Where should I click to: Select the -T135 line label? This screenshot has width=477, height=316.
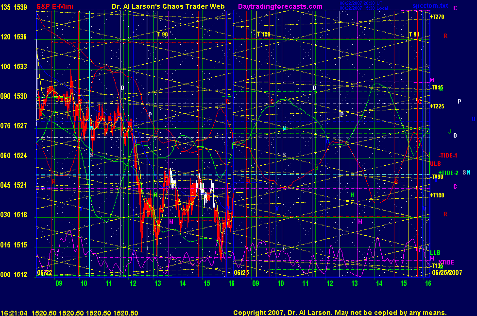(436, 266)
